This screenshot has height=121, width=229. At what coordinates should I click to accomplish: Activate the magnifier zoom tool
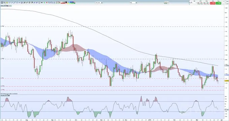4,3
